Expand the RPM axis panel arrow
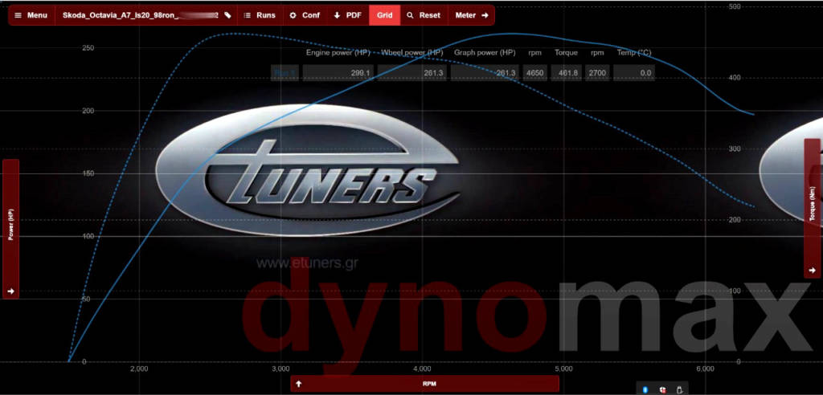The width and height of the screenshot is (823, 395). 299,384
